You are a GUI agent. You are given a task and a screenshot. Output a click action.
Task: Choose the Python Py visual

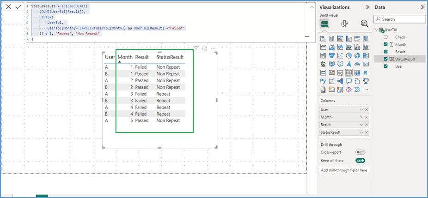coord(323,81)
